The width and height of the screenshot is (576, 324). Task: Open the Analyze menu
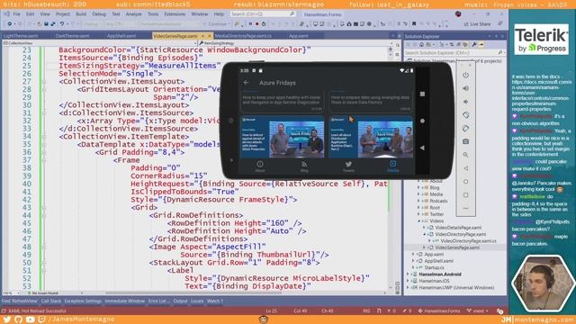(x=134, y=14)
